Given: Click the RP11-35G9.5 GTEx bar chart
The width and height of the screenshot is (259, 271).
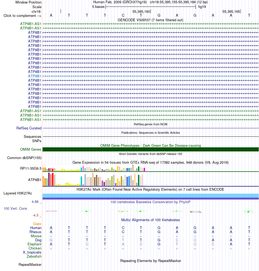Looking at the screenshot, I should pyautogui.click(x=94, y=168).
